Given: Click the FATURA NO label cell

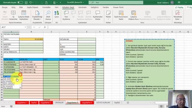Looking at the screenshot, I should 69,39.
